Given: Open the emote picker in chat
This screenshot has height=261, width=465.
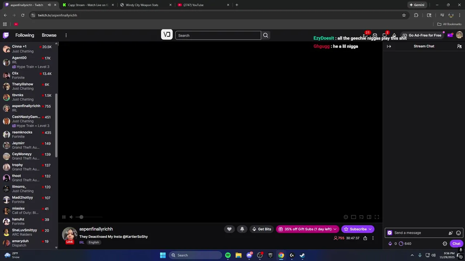Looking at the screenshot, I should pos(458,233).
